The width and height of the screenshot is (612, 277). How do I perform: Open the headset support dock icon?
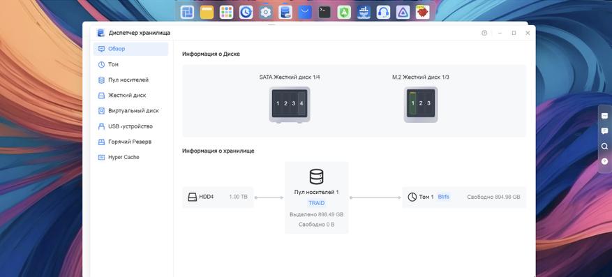[383, 12]
